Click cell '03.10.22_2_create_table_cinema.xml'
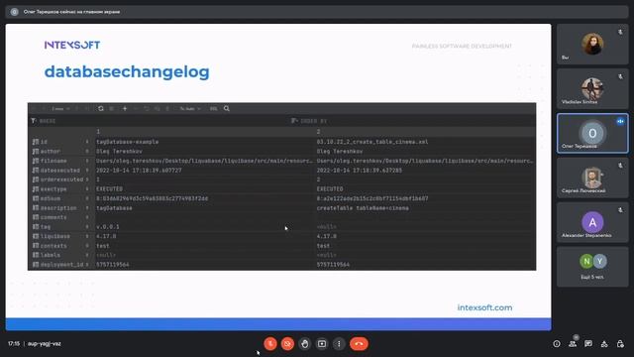The width and height of the screenshot is (634, 357). tap(372, 142)
